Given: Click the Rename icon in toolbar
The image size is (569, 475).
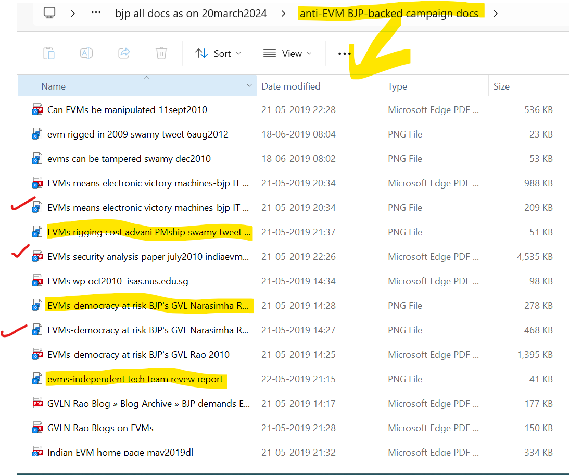Looking at the screenshot, I should pos(86,53).
